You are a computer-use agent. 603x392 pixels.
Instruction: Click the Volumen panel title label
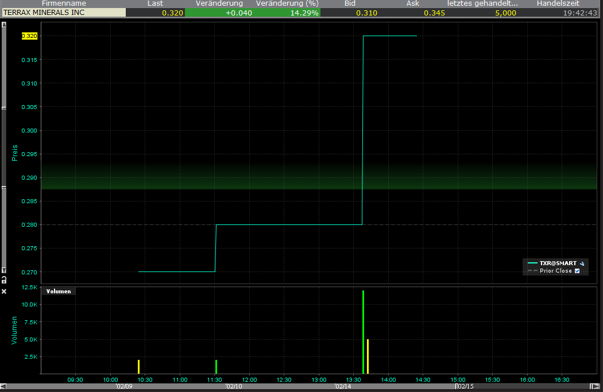tap(59, 291)
